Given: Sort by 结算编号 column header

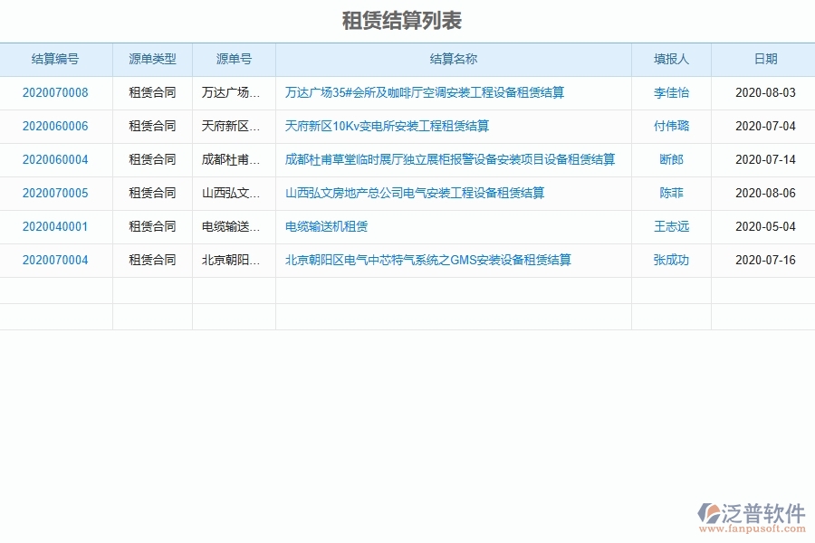Looking at the screenshot, I should (55, 59).
